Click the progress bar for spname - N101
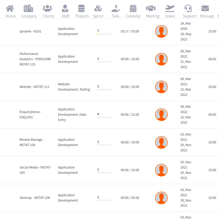 104,34
